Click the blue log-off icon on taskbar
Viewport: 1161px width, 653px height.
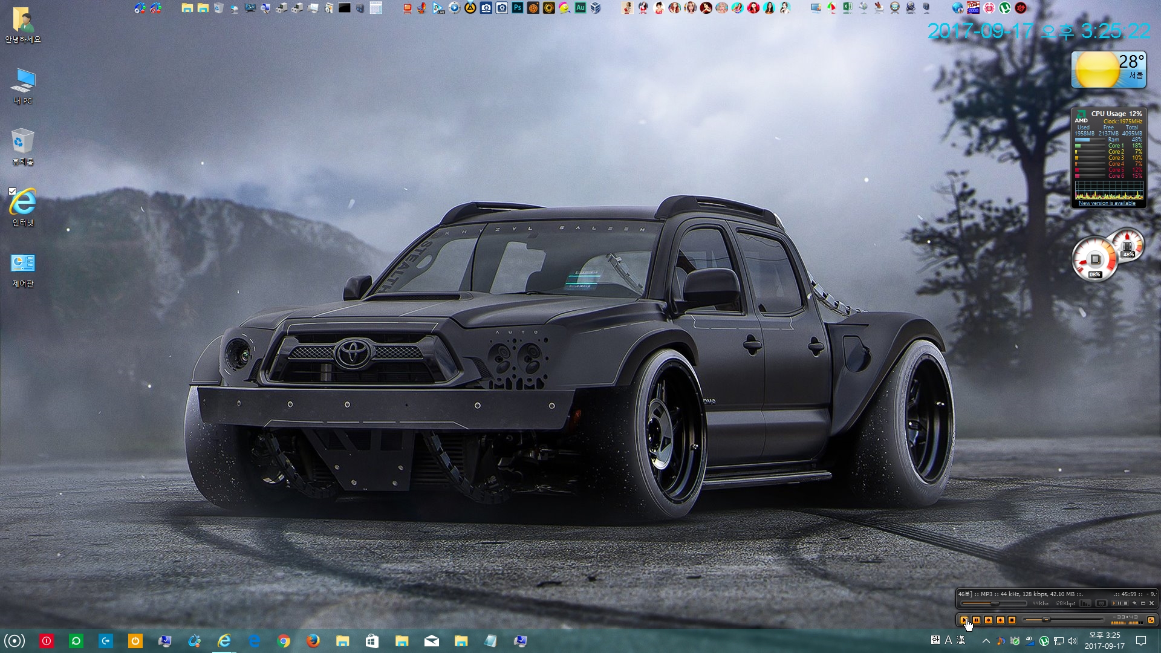(x=106, y=641)
